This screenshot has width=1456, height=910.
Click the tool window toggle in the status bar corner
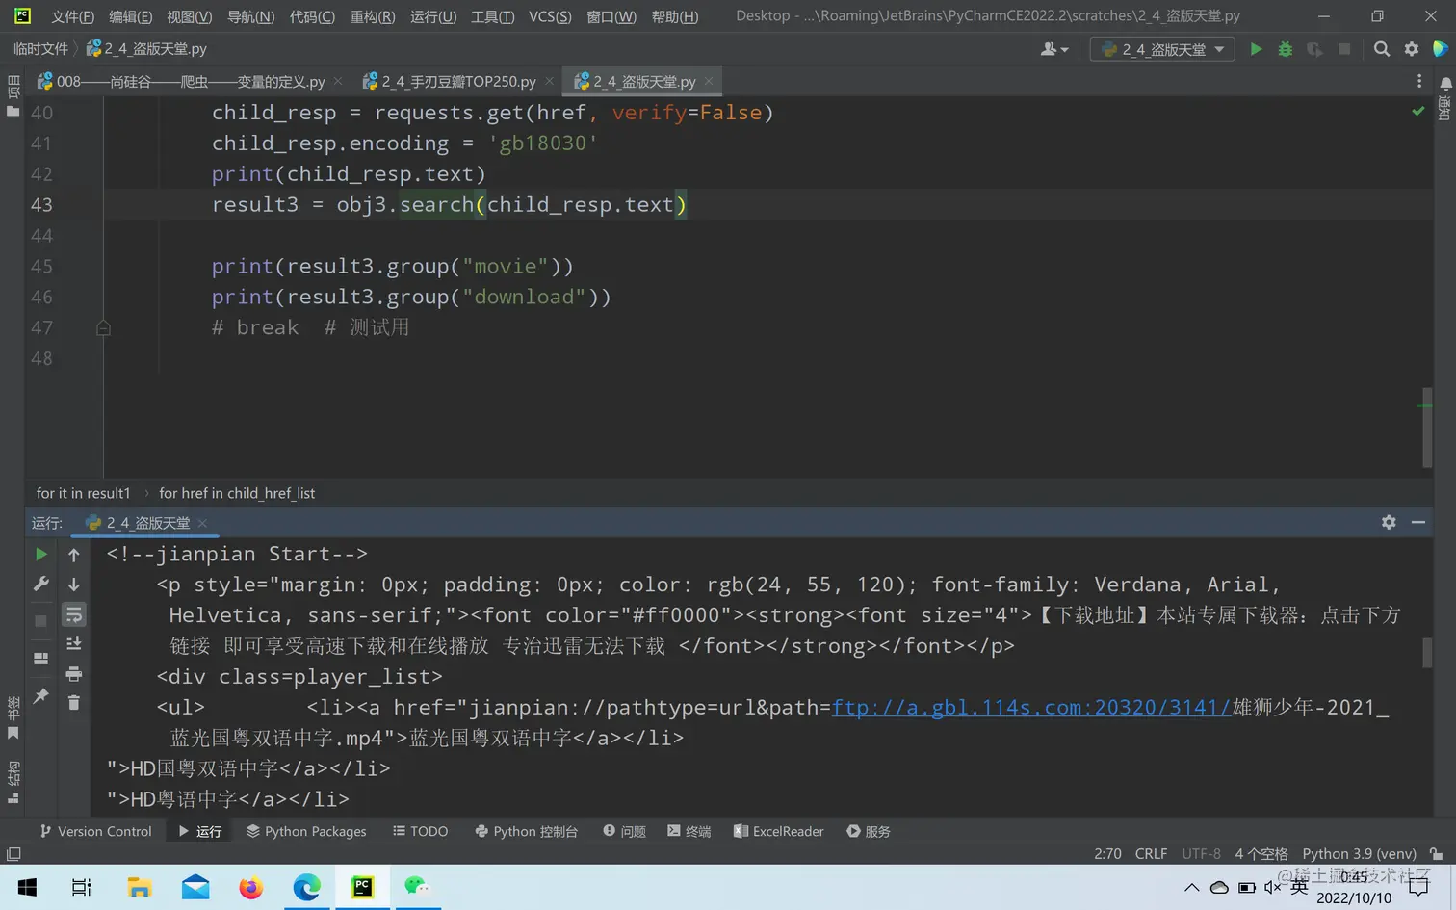click(x=13, y=854)
